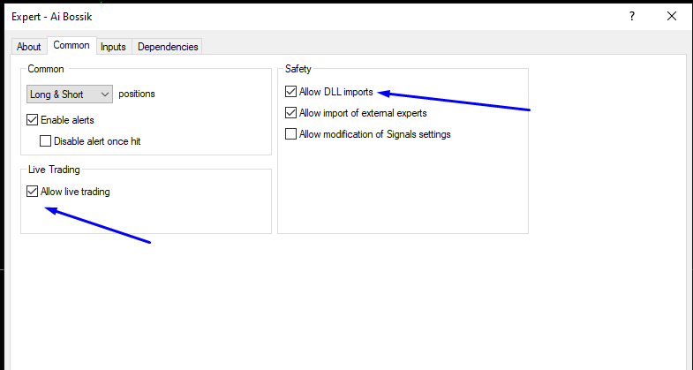Go to the Dependencies tab
The image size is (693, 370).
168,47
